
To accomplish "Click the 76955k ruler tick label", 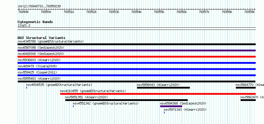I will 159,12.
